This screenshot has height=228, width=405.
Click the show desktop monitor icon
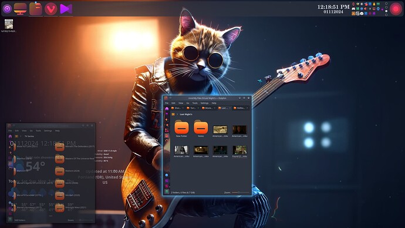pyautogui.click(x=20, y=9)
